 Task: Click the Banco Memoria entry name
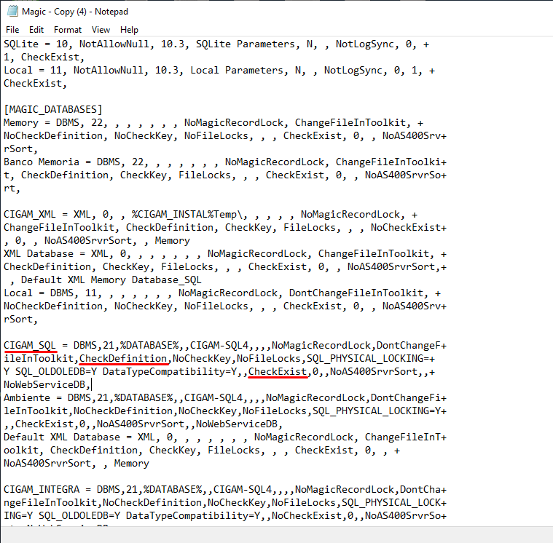pos(42,162)
